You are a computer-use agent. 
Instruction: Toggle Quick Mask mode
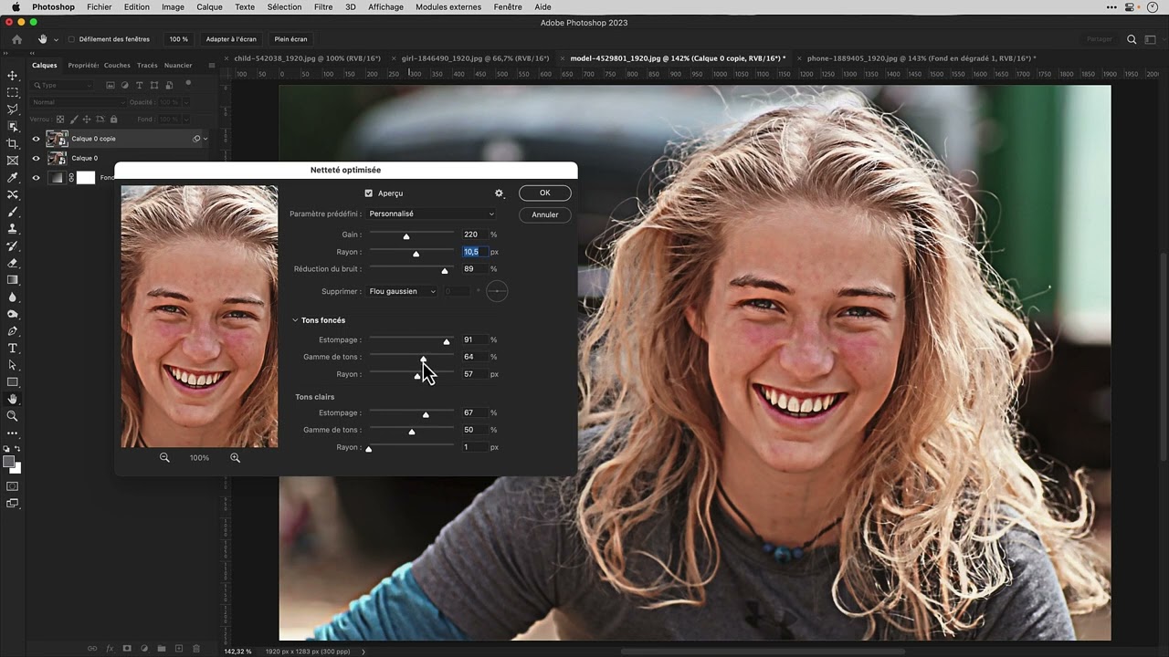point(13,486)
